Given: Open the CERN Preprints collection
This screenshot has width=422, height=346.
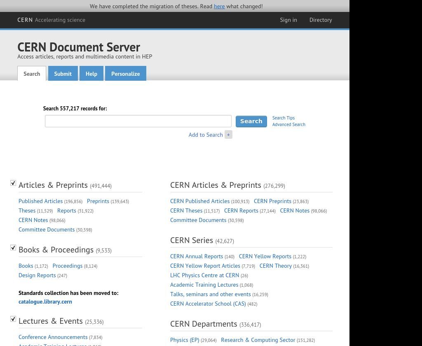Looking at the screenshot, I should tap(273, 201).
